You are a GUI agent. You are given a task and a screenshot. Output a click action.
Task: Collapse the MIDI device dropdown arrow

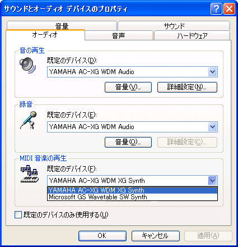pyautogui.click(x=213, y=181)
